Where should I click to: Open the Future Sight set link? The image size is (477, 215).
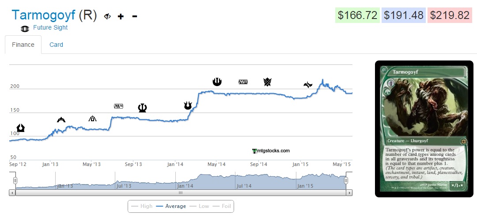[50, 27]
